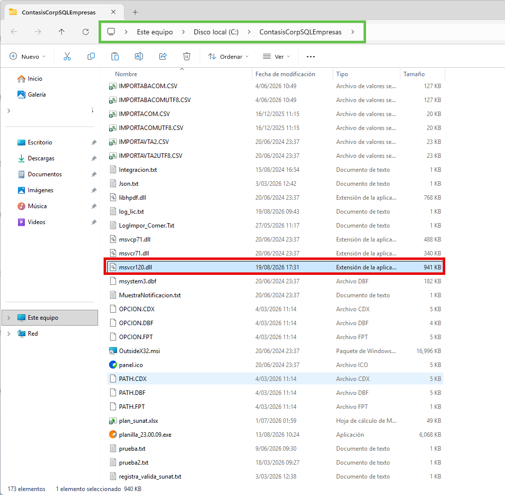Click the plan_sunat.xlsx spreadsheet icon
505x495 pixels.
pyautogui.click(x=113, y=421)
